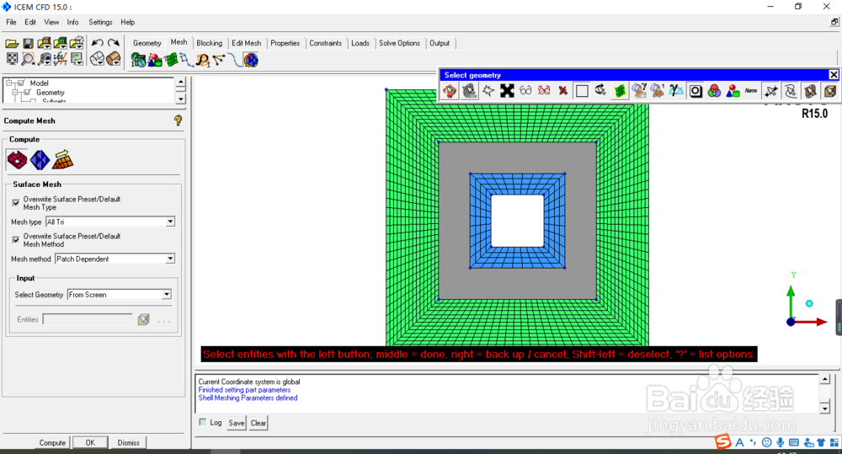Screen dimensions: 842x454
Task: Click the green surface icon in Select geometry
Action: [x=620, y=91]
